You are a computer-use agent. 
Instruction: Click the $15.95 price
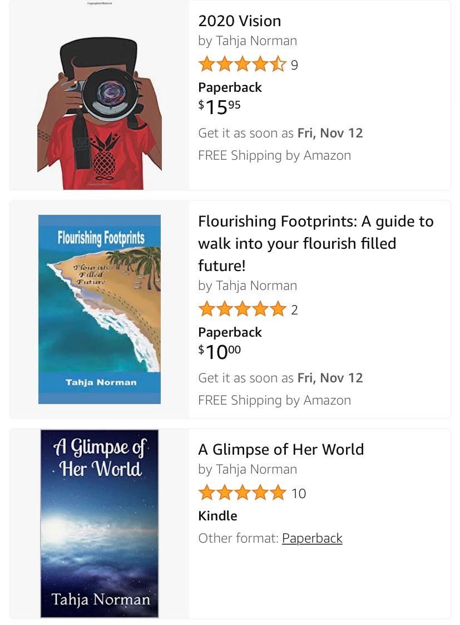tap(220, 107)
